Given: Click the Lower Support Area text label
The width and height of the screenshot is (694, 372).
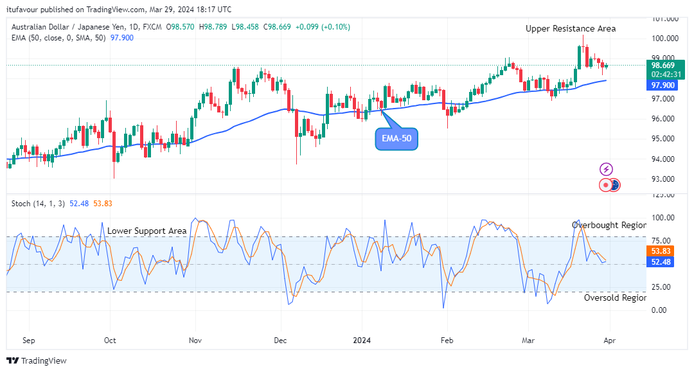Looking at the screenshot, I should click(147, 231).
